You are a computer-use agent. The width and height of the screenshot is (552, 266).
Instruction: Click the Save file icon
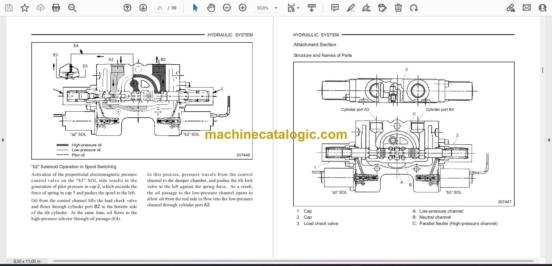coord(9,8)
